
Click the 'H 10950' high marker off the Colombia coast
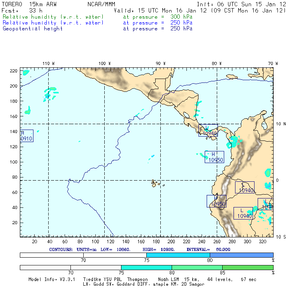point(214,157)
